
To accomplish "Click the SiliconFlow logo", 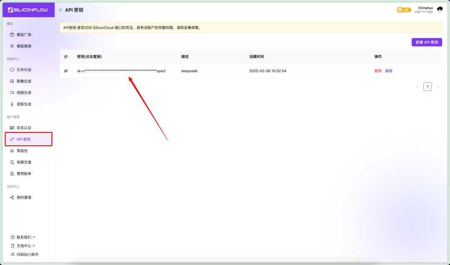I will (28, 10).
